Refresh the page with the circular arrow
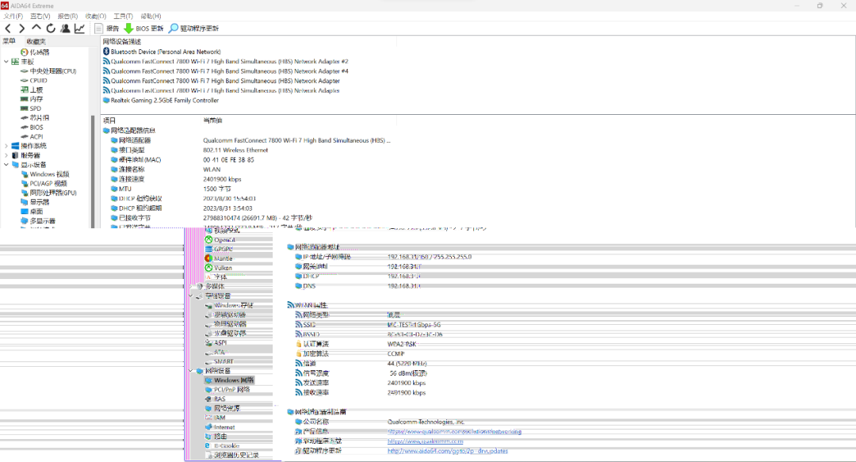856x462 pixels. [x=51, y=29]
